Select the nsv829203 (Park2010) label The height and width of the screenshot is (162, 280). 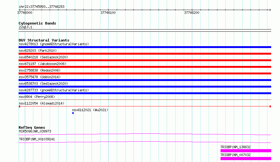tap(38, 51)
